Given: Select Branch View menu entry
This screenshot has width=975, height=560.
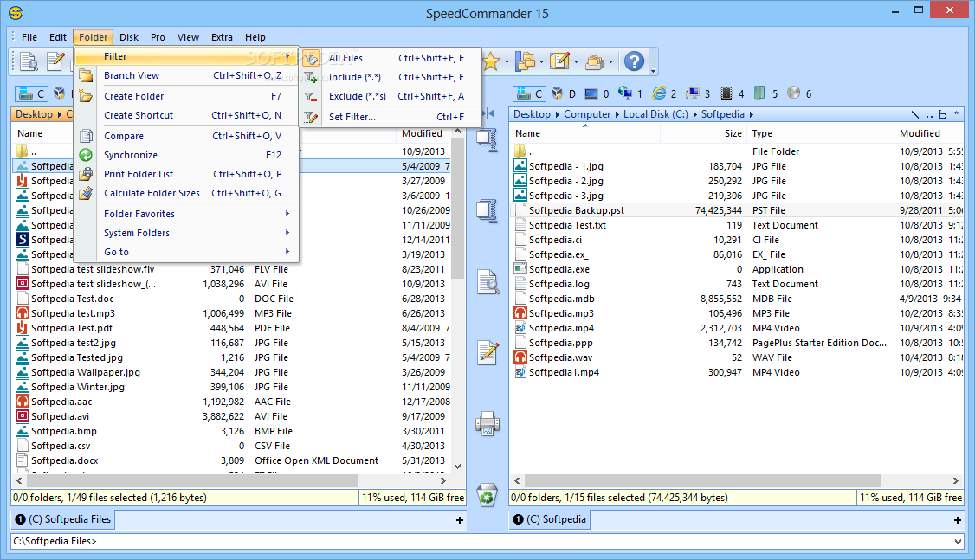Looking at the screenshot, I should pos(186,76).
